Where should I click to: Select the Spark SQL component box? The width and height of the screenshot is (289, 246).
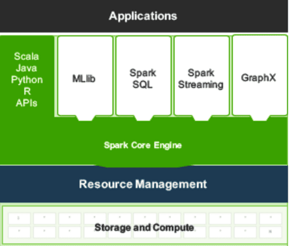pos(143,75)
